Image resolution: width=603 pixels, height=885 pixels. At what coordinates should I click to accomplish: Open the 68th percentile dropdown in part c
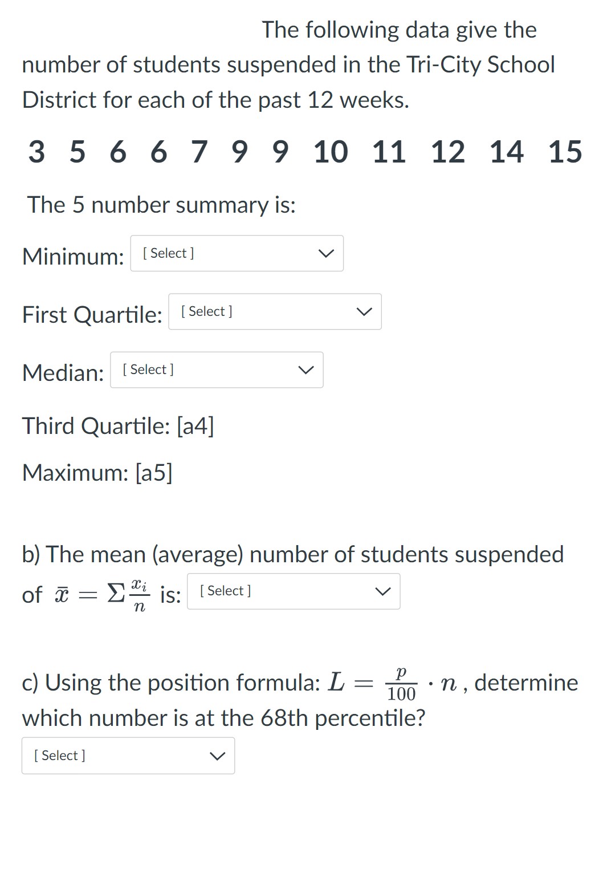coord(128,756)
